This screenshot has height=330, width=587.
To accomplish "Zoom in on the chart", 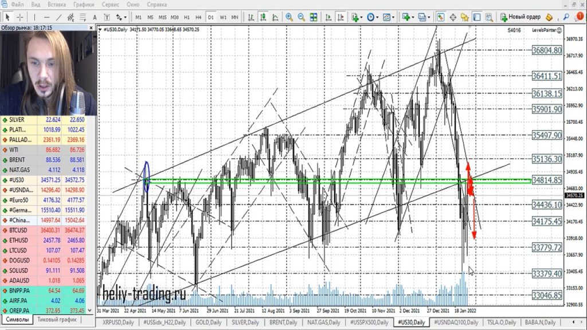I will (289, 17).
